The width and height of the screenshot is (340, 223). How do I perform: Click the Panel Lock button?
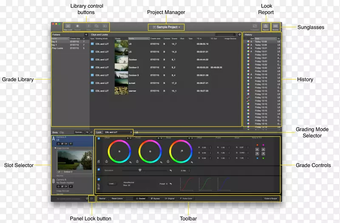[x=91, y=198]
